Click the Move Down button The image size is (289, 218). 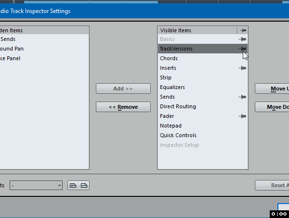272,107
